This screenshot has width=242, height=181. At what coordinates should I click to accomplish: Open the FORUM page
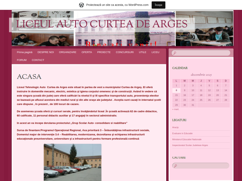(21, 60)
